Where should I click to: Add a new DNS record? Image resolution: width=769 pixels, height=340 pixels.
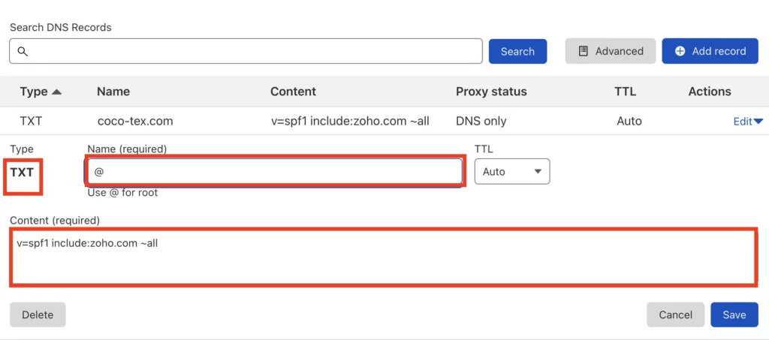click(710, 52)
